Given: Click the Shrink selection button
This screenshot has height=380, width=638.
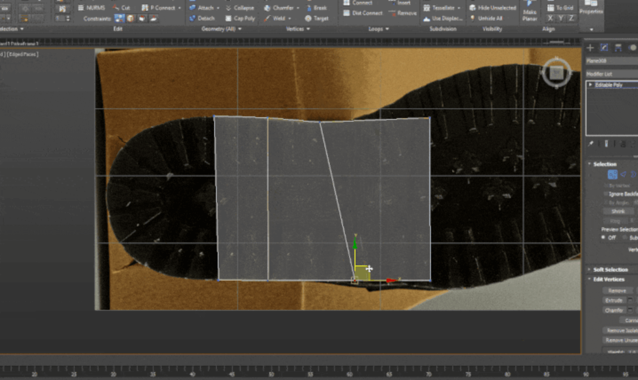Looking at the screenshot, I should click(x=618, y=211).
